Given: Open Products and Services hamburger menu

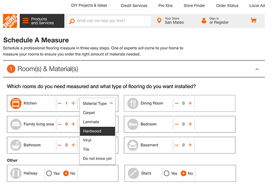Looking at the screenshot, I should [42, 21].
